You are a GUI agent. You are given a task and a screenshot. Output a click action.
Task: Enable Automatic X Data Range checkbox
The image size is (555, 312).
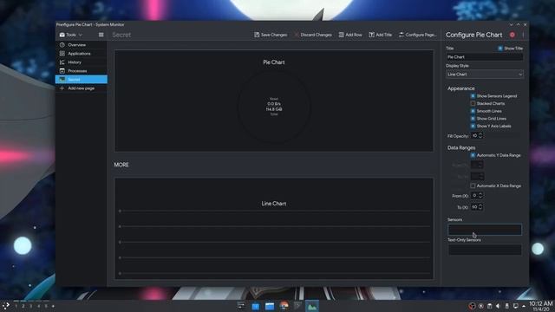(x=473, y=185)
